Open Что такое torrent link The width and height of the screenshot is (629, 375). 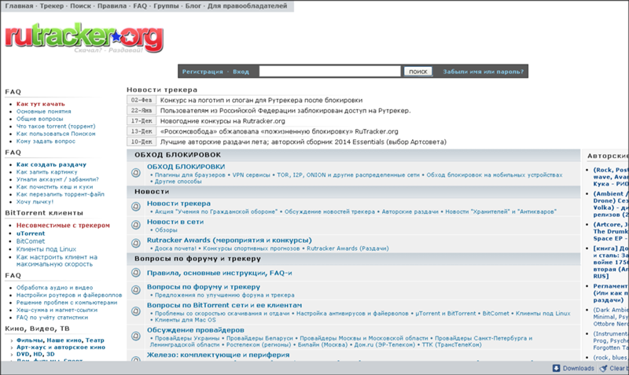coord(56,127)
